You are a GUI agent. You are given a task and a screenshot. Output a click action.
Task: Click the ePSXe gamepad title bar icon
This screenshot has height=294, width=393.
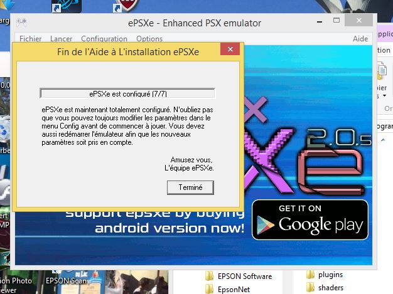[x=21, y=23]
